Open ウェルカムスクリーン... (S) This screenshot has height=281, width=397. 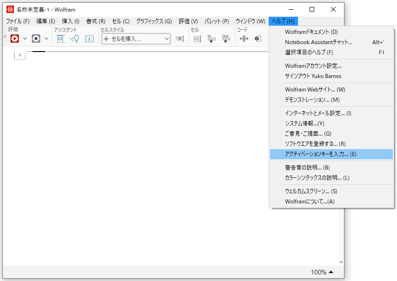(x=331, y=191)
